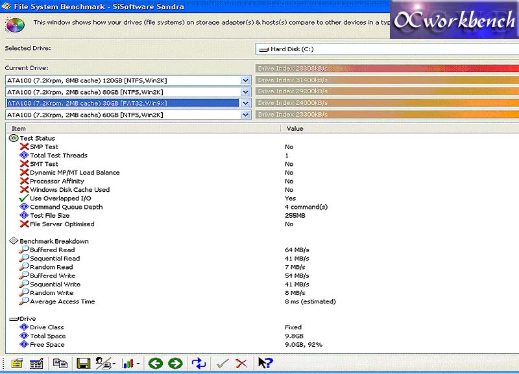Click the 4 command(s) value

[306, 207]
